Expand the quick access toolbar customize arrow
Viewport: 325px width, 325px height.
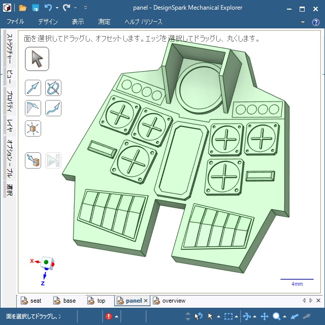pyautogui.click(x=85, y=8)
